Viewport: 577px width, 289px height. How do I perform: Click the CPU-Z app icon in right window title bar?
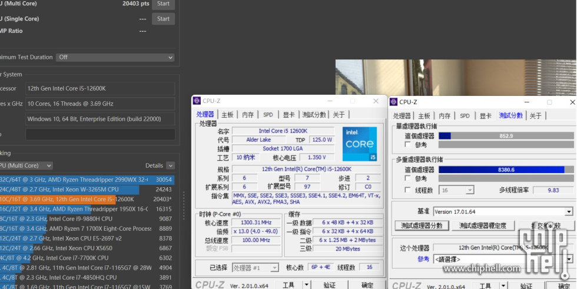[x=394, y=102]
